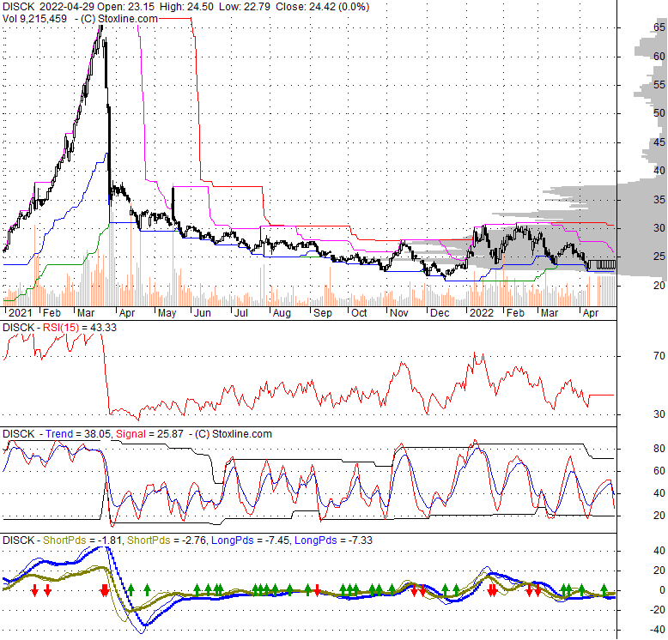
Task: Click the Close: 24.42 (0.0%) value
Action: point(323,7)
